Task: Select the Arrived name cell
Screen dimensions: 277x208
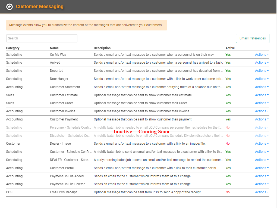Action: (x=55, y=63)
